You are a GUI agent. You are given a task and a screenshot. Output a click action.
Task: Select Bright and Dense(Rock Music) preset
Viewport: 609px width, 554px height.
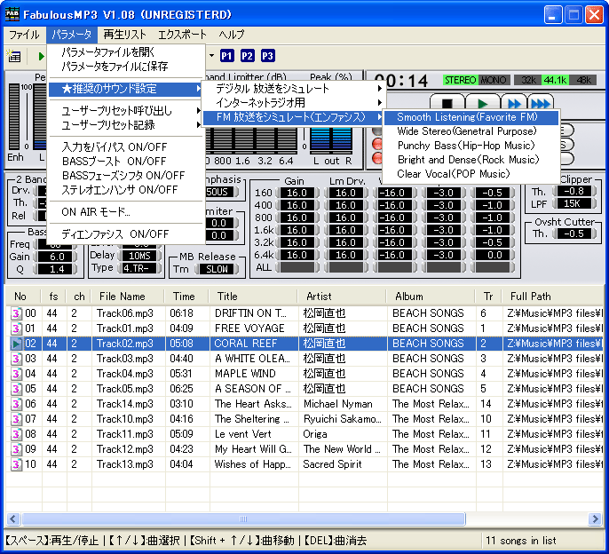[x=471, y=160]
